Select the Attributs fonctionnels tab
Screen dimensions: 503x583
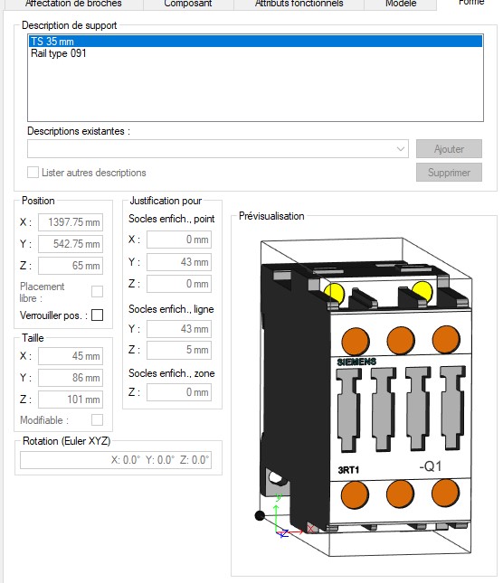[299, 4]
